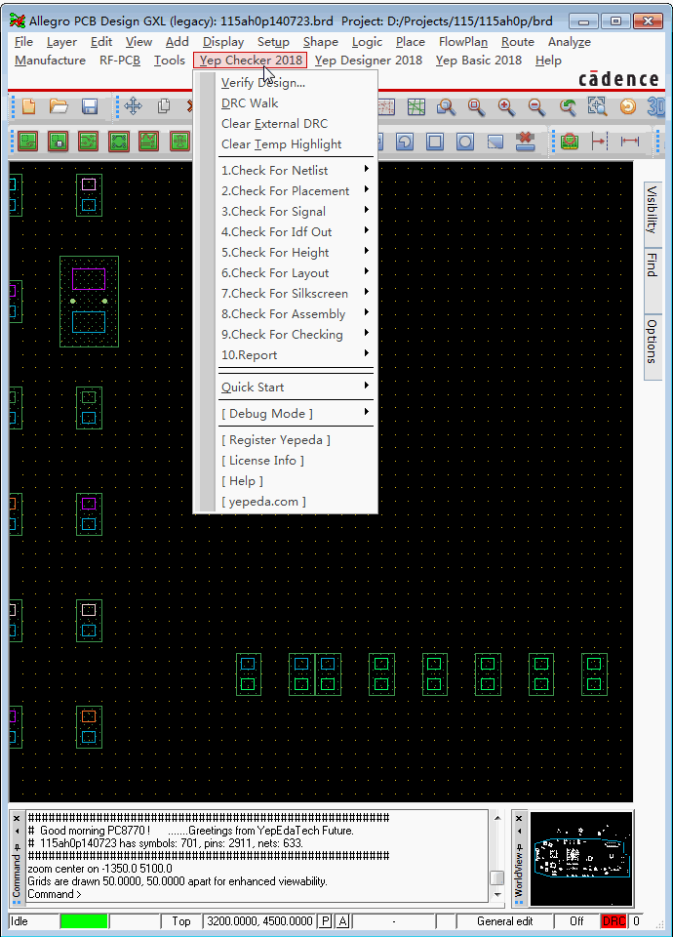The width and height of the screenshot is (673, 937).
Task: Open the 3D viewer icon
Action: click(x=656, y=107)
